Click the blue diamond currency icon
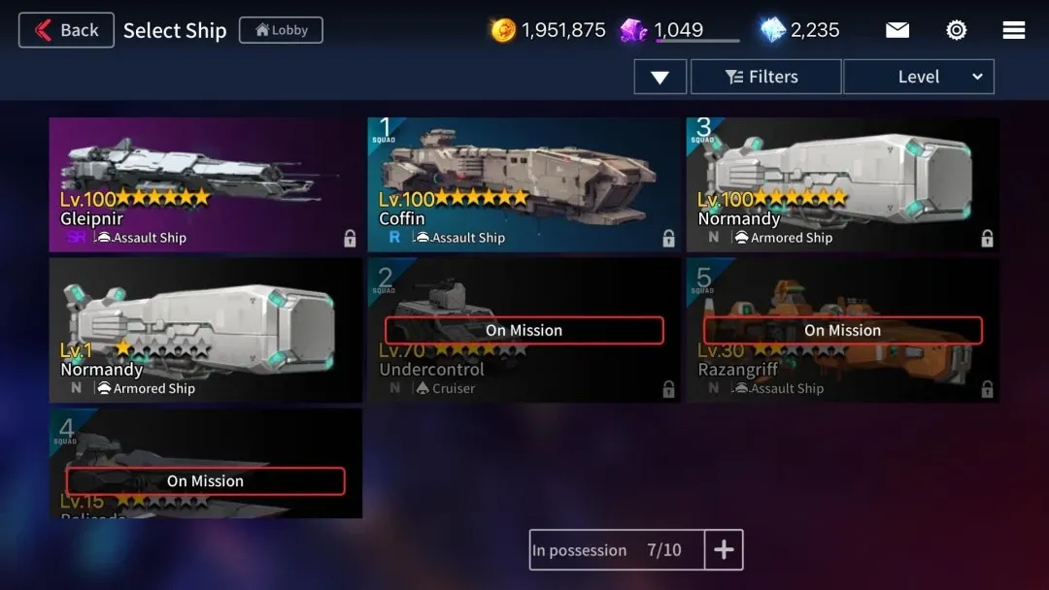1049x590 pixels. [773, 30]
